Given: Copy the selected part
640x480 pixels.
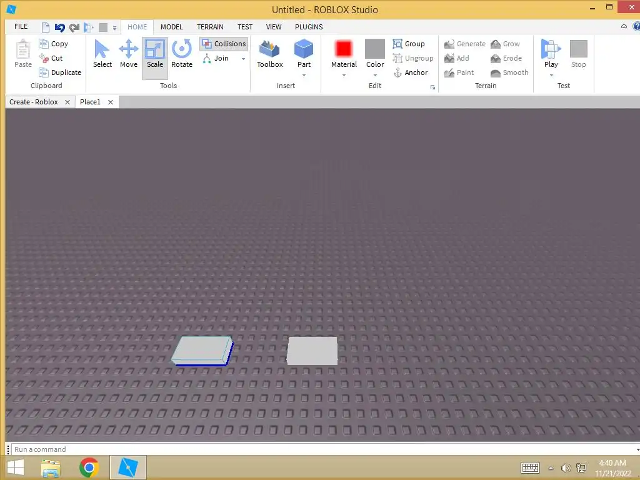Looking at the screenshot, I should [x=53, y=44].
